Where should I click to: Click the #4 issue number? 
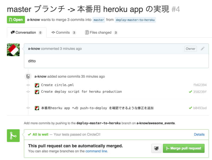pos(176,9)
